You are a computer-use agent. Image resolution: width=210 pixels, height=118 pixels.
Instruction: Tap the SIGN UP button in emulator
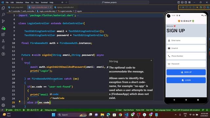tap(186, 72)
